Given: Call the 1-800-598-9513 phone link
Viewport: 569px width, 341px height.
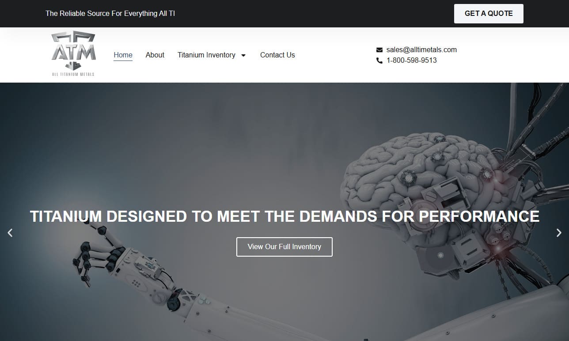Looking at the screenshot, I should 412,61.
